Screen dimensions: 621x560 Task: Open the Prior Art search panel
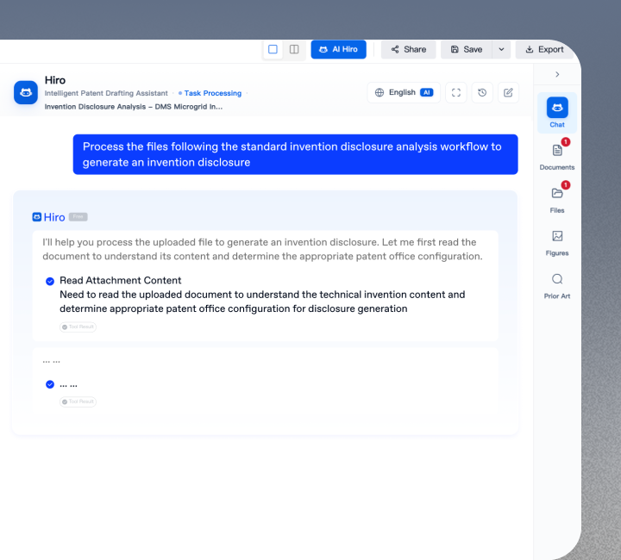point(557,283)
